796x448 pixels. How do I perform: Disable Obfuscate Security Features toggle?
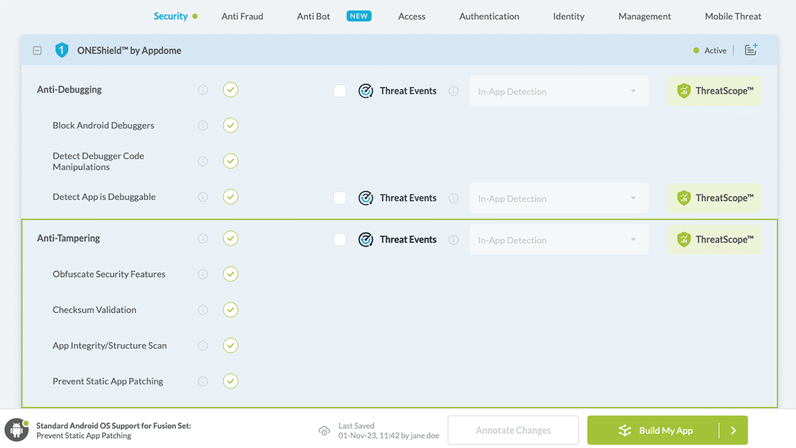(x=230, y=274)
